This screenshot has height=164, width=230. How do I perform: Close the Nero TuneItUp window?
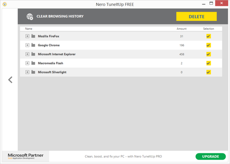(222, 3)
